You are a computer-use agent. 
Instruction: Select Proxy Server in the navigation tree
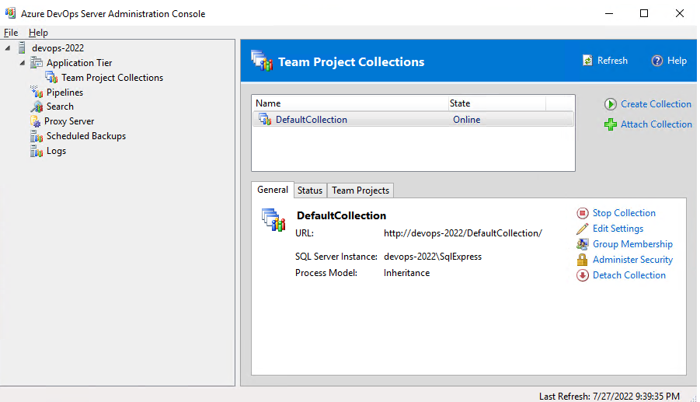[x=69, y=121]
